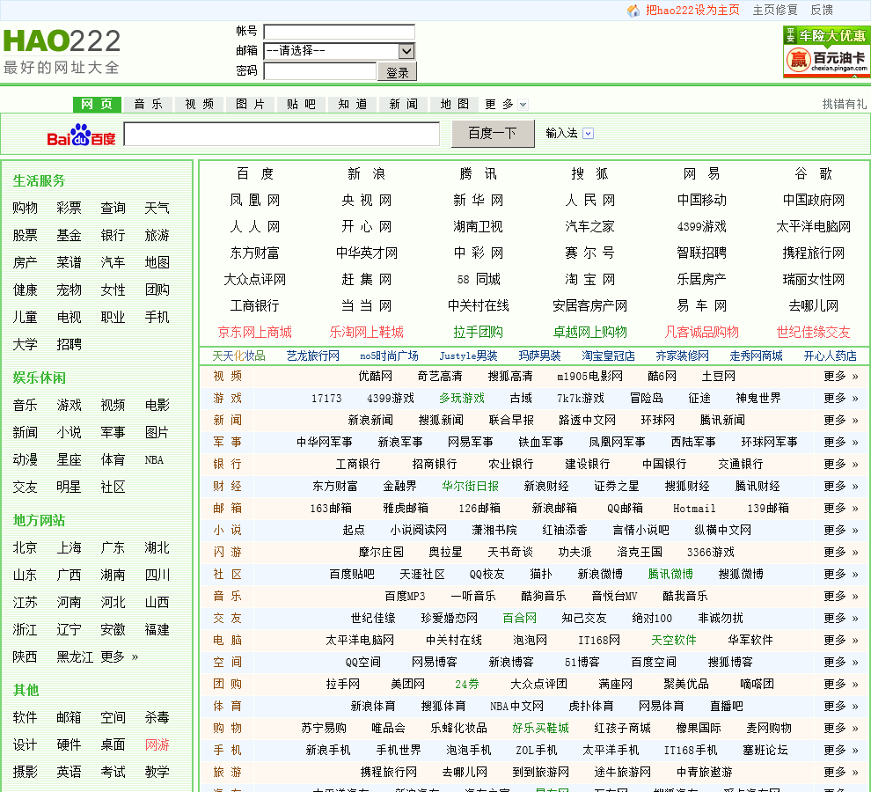Switch to the 地图 search tab

[455, 104]
